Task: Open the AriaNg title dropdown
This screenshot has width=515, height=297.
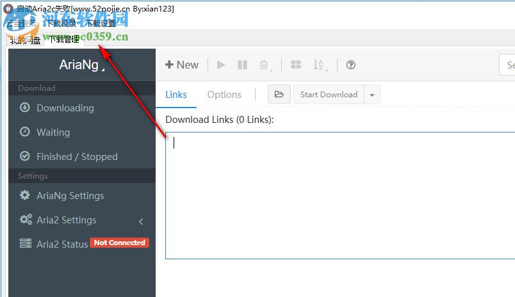Action: tap(82, 65)
